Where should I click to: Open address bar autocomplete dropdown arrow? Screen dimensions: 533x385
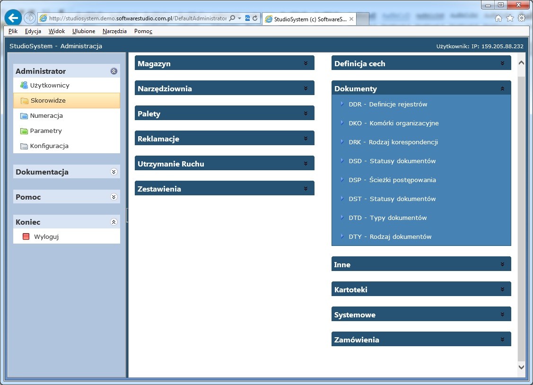click(240, 18)
